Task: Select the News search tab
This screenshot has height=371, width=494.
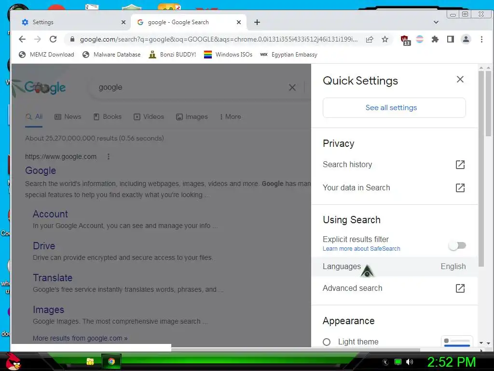Action: click(68, 117)
